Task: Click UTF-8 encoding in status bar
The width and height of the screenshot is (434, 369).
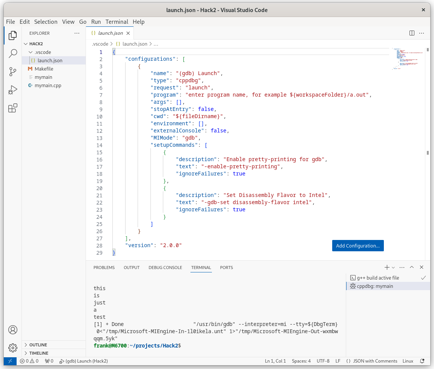Action: (x=323, y=361)
